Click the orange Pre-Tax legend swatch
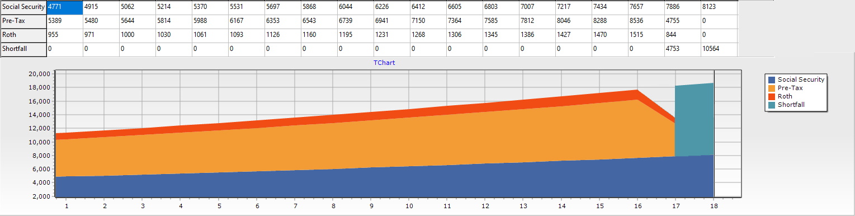Viewport: 855px width, 216px height. pyautogui.click(x=772, y=88)
